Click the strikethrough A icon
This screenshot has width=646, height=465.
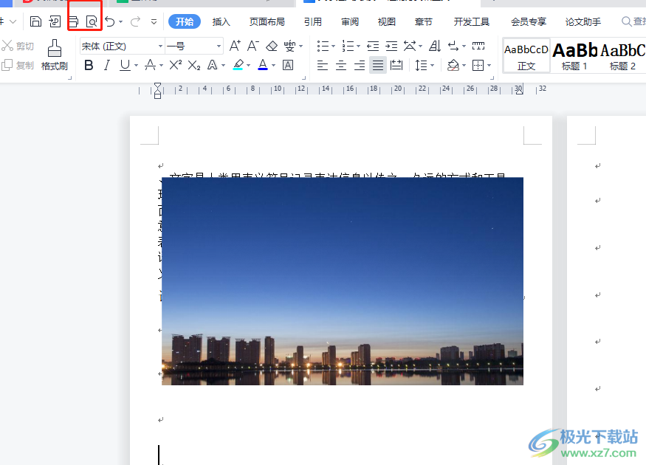coord(151,65)
